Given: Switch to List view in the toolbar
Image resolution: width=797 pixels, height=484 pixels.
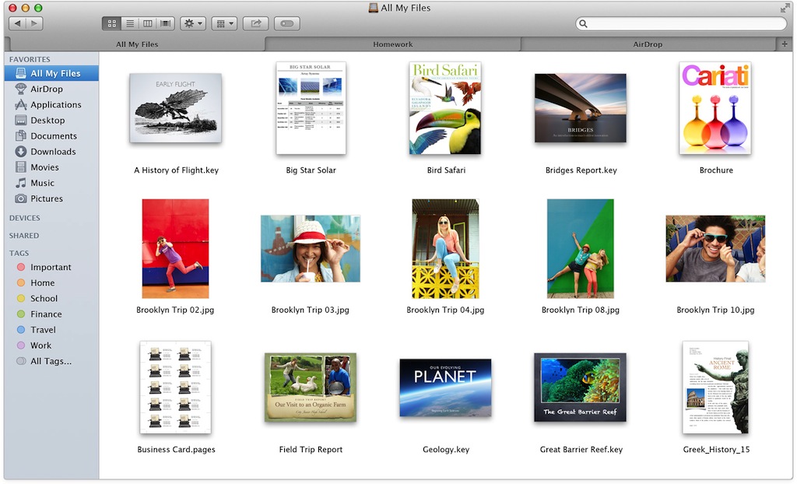Looking at the screenshot, I should click(129, 23).
